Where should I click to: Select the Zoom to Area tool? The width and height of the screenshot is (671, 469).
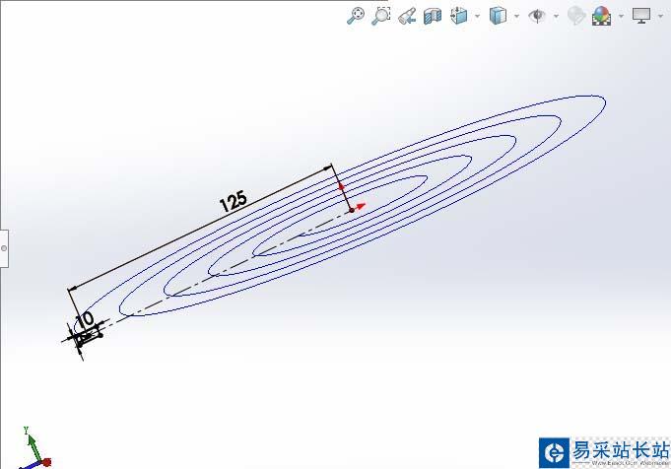(381, 16)
